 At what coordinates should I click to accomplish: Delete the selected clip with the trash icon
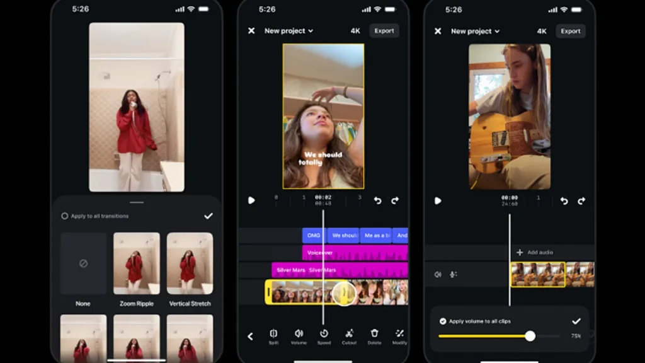coord(374,335)
